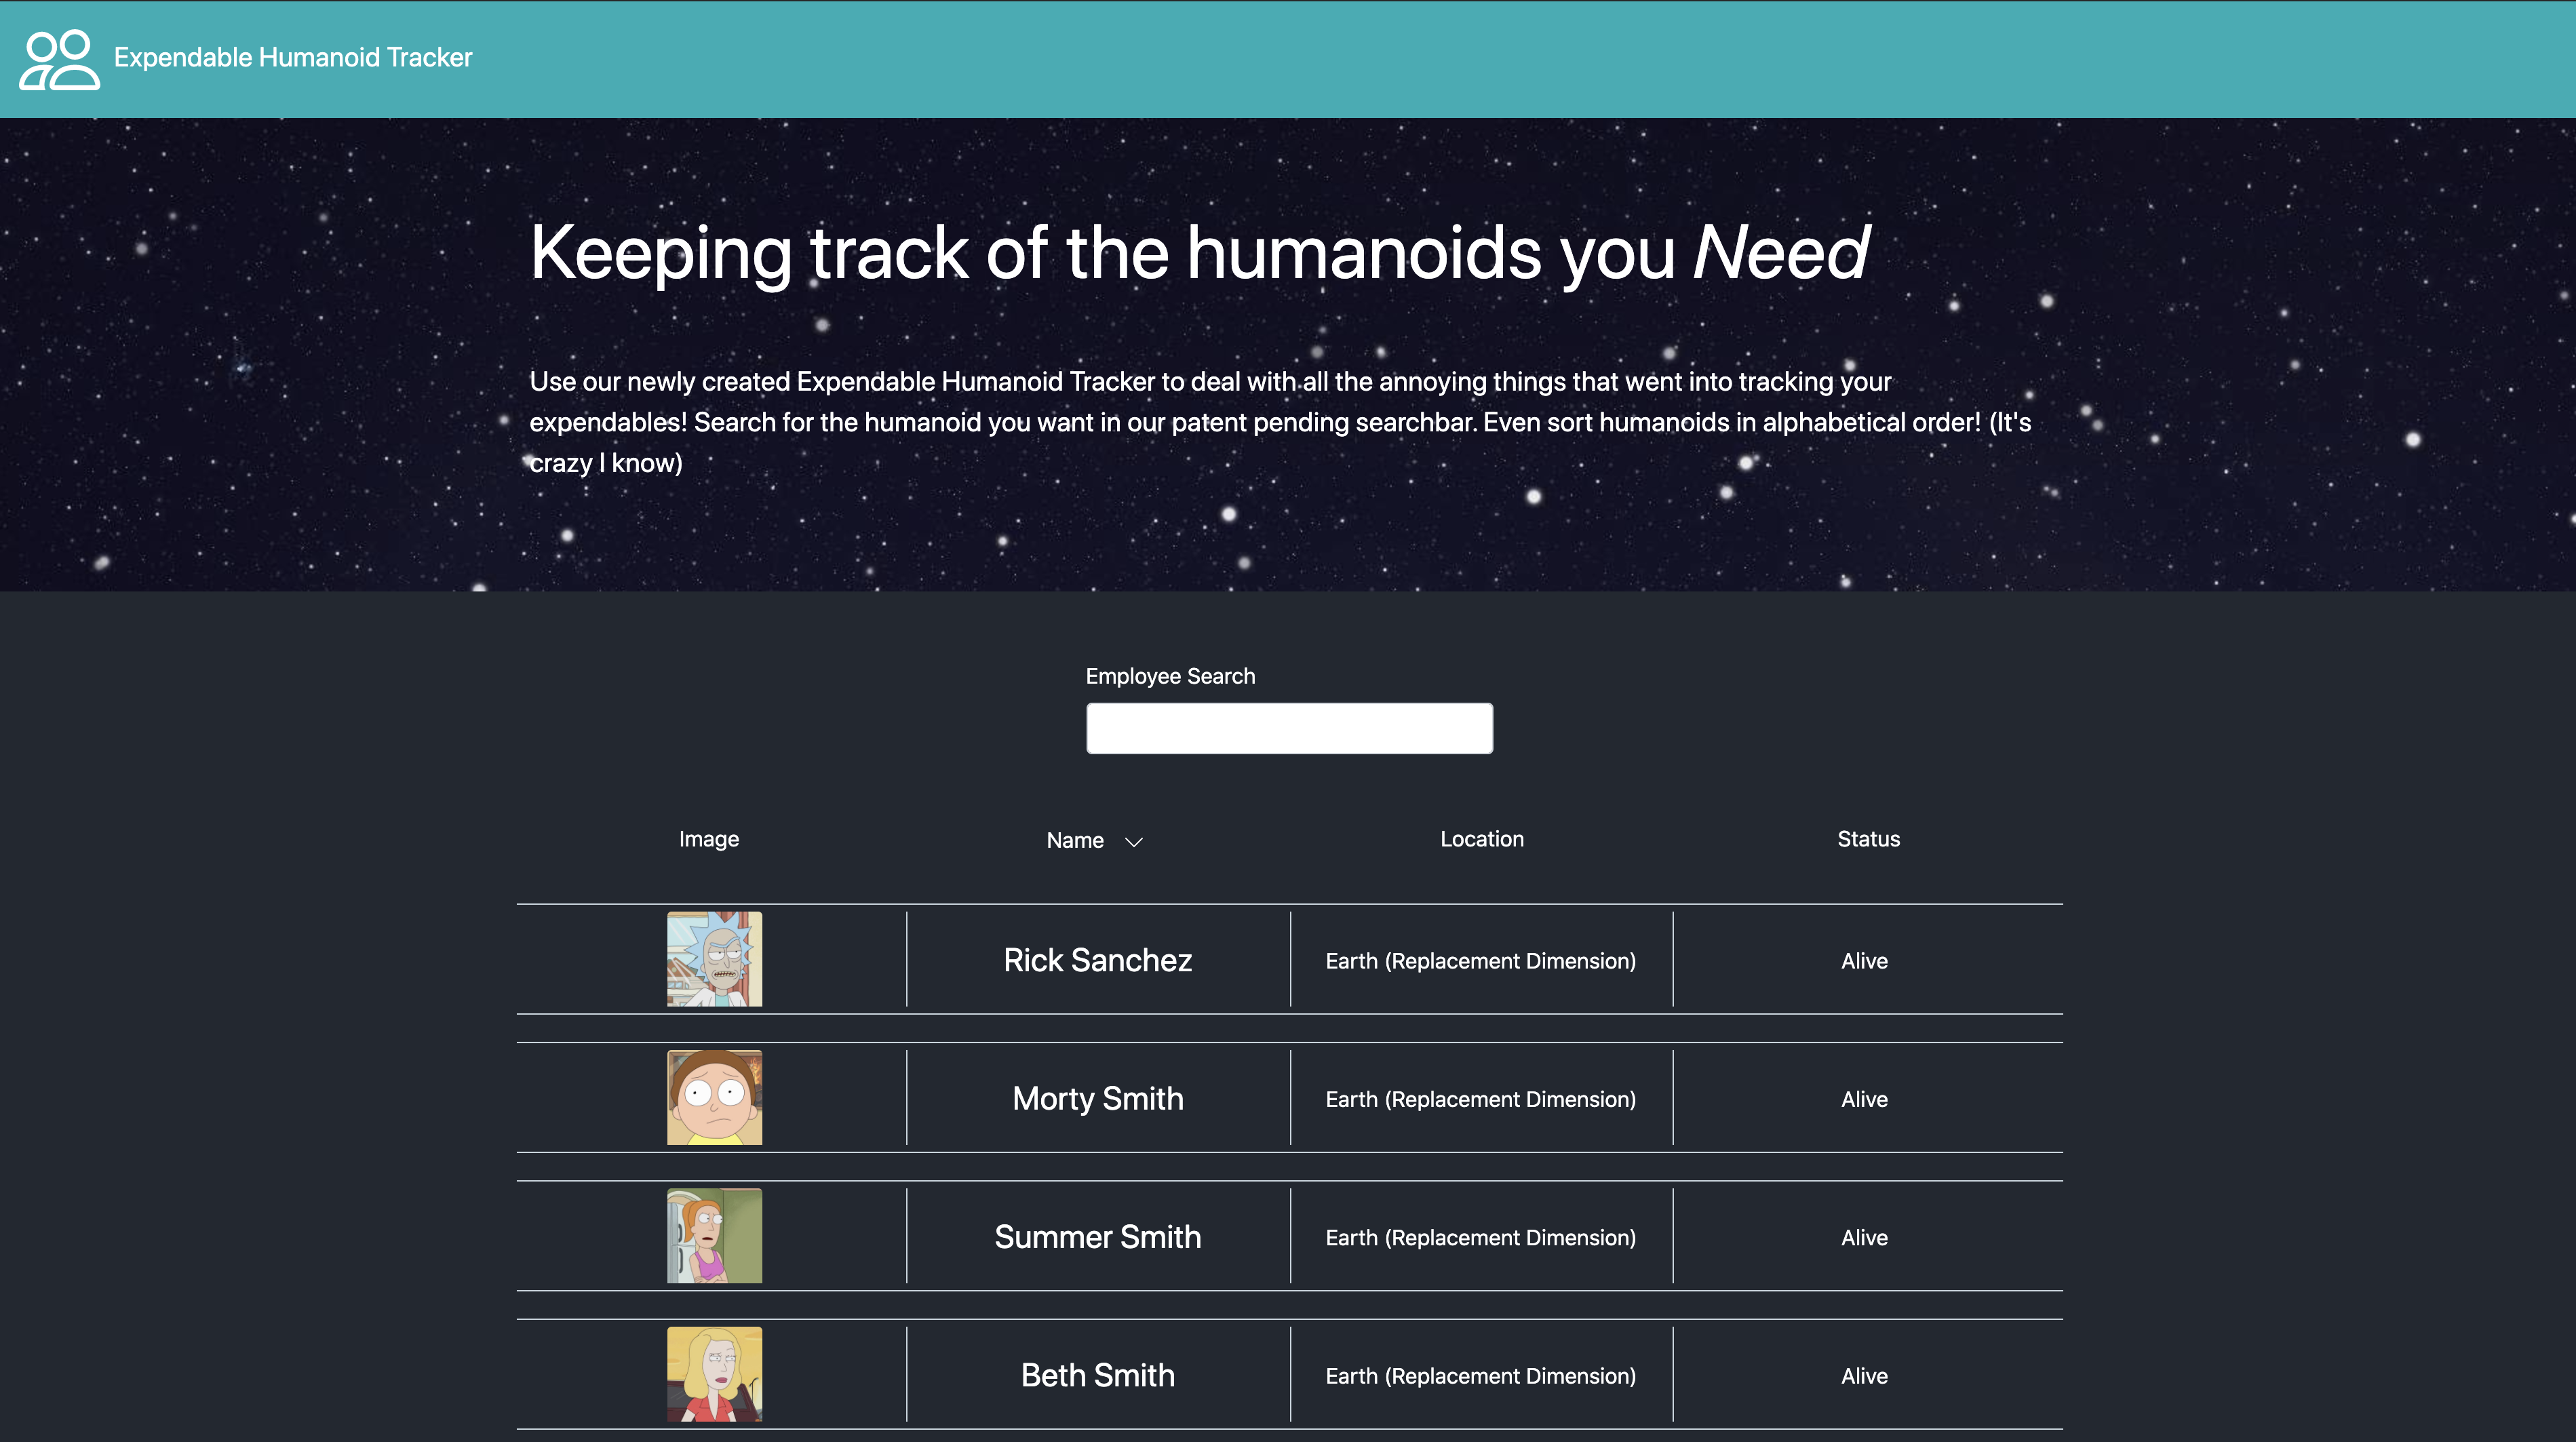The height and width of the screenshot is (1442, 2576).
Task: Click Morty Smith's avatar thumbnail
Action: point(714,1097)
